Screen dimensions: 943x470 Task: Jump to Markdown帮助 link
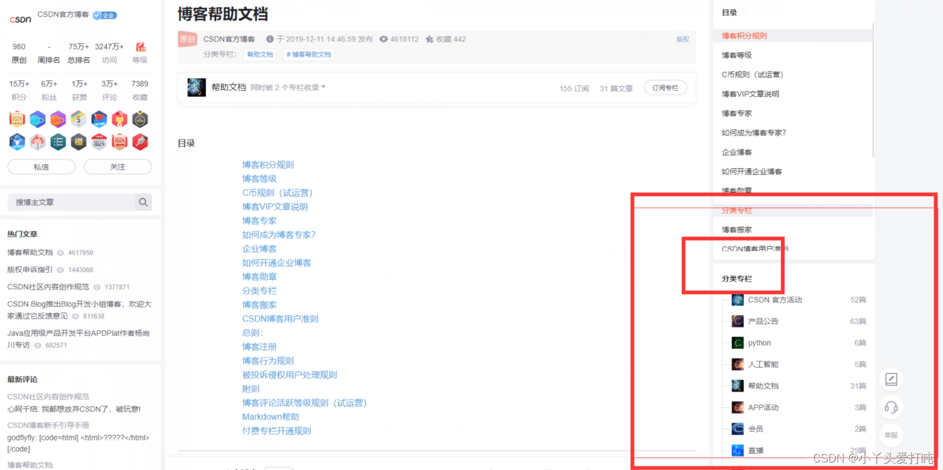(271, 417)
